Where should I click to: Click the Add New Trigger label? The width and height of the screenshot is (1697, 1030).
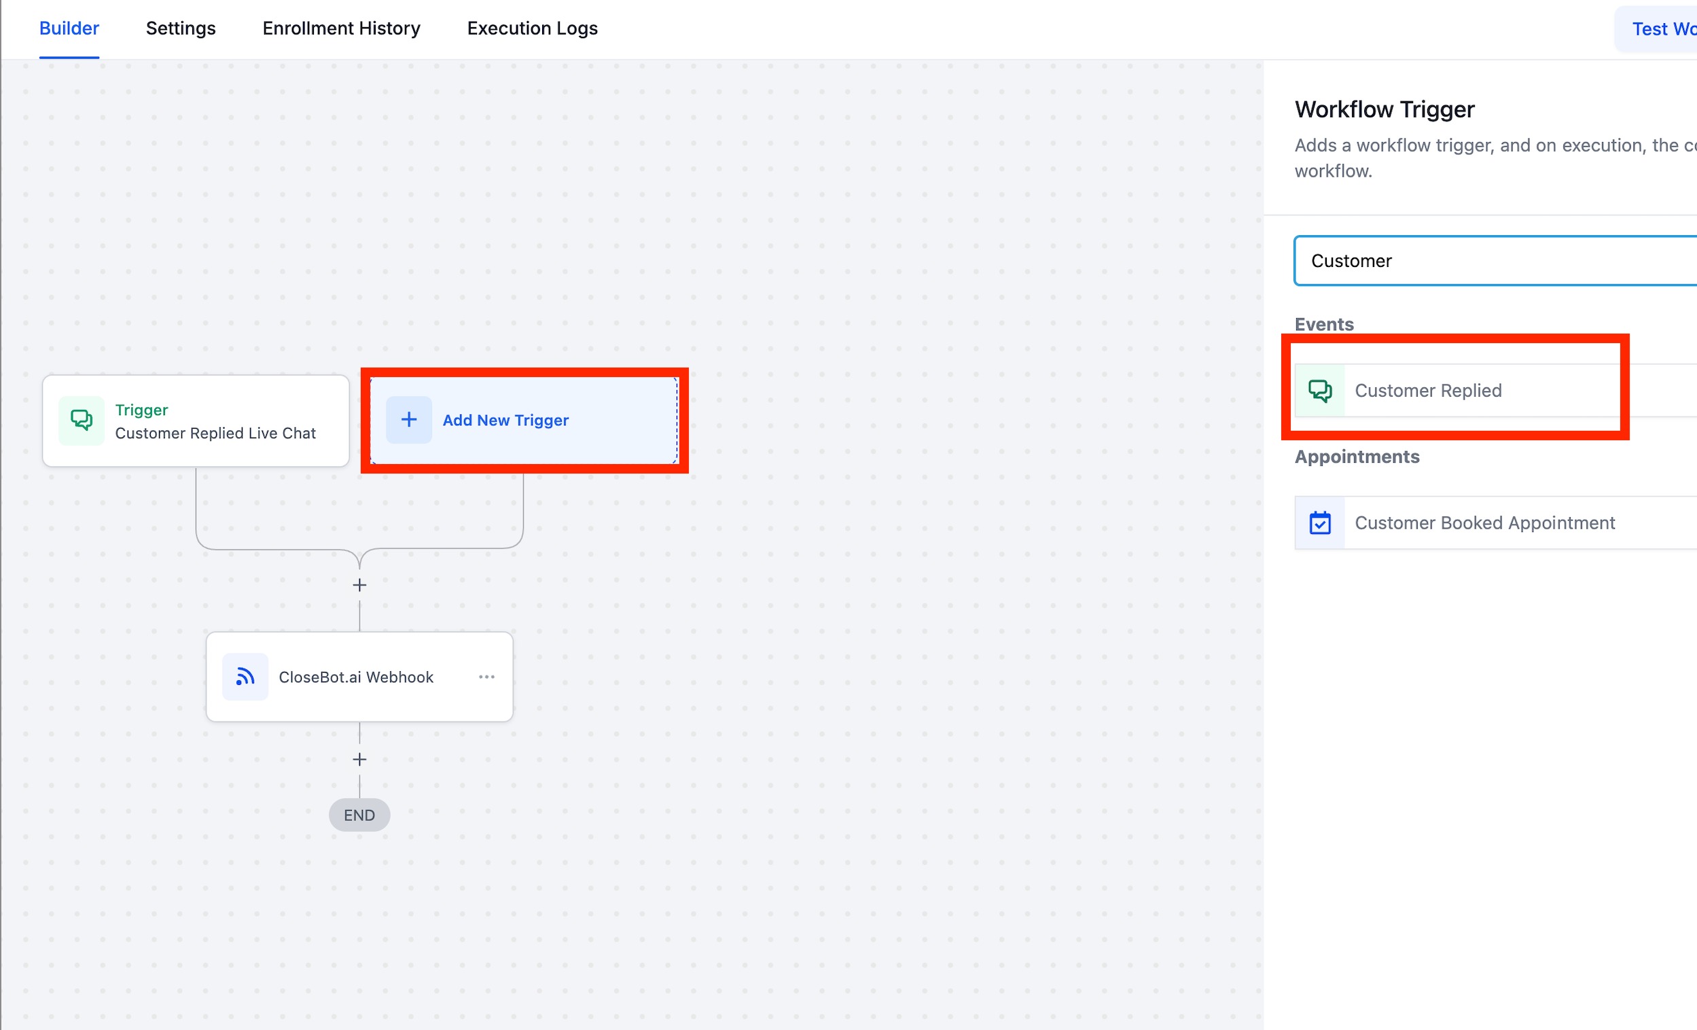coord(505,421)
